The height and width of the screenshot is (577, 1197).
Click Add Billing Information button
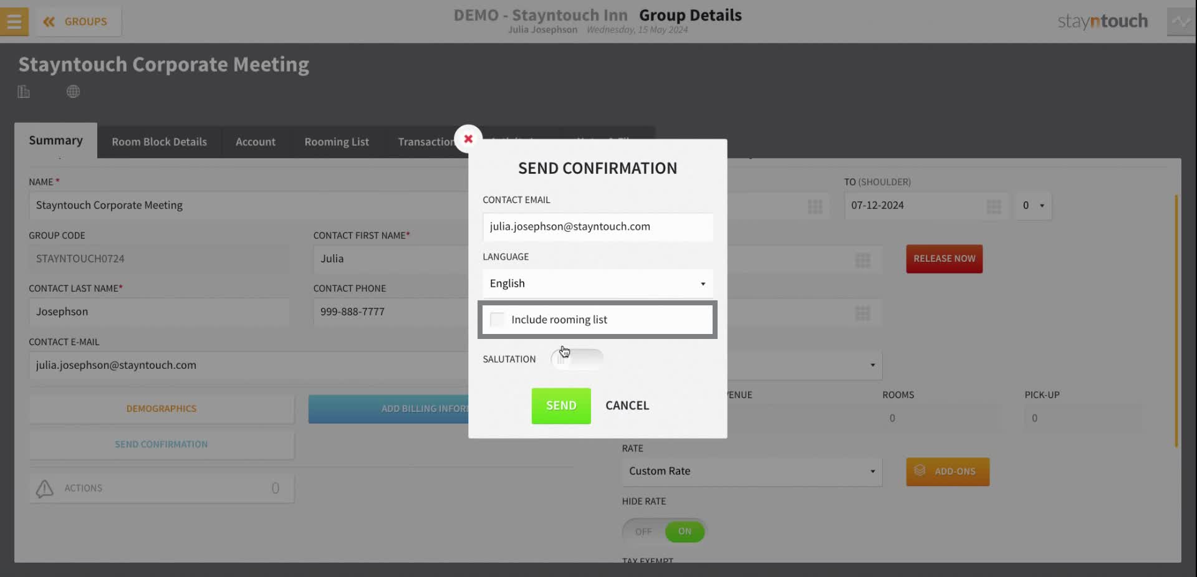coord(388,409)
